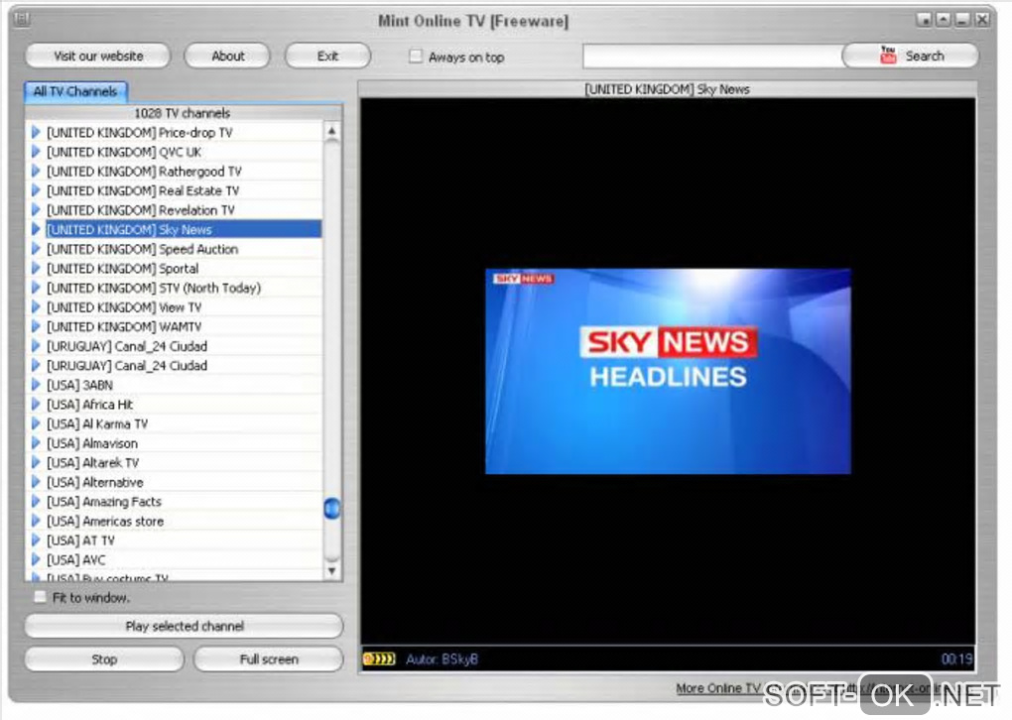Click the 1028 TV channels header

click(182, 113)
